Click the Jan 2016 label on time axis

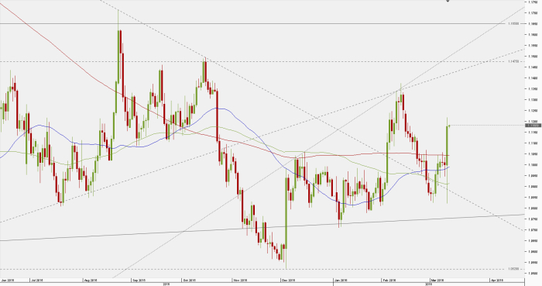coord(341,280)
